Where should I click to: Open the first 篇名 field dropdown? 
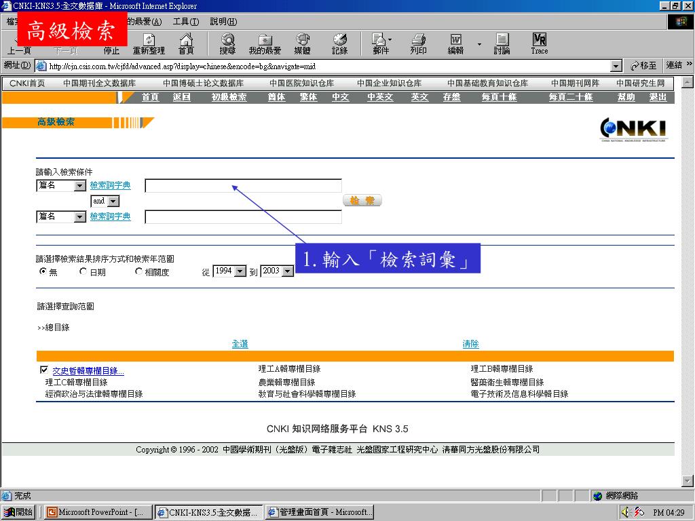tap(80, 186)
